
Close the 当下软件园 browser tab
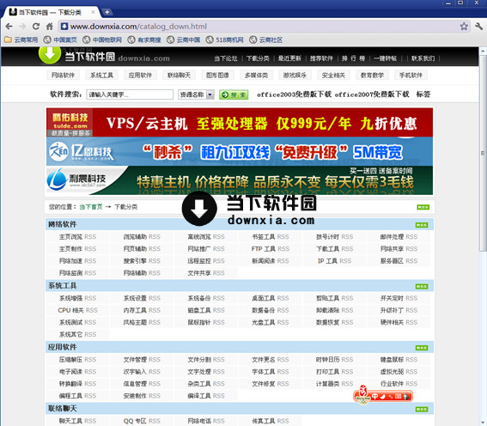tap(93, 12)
